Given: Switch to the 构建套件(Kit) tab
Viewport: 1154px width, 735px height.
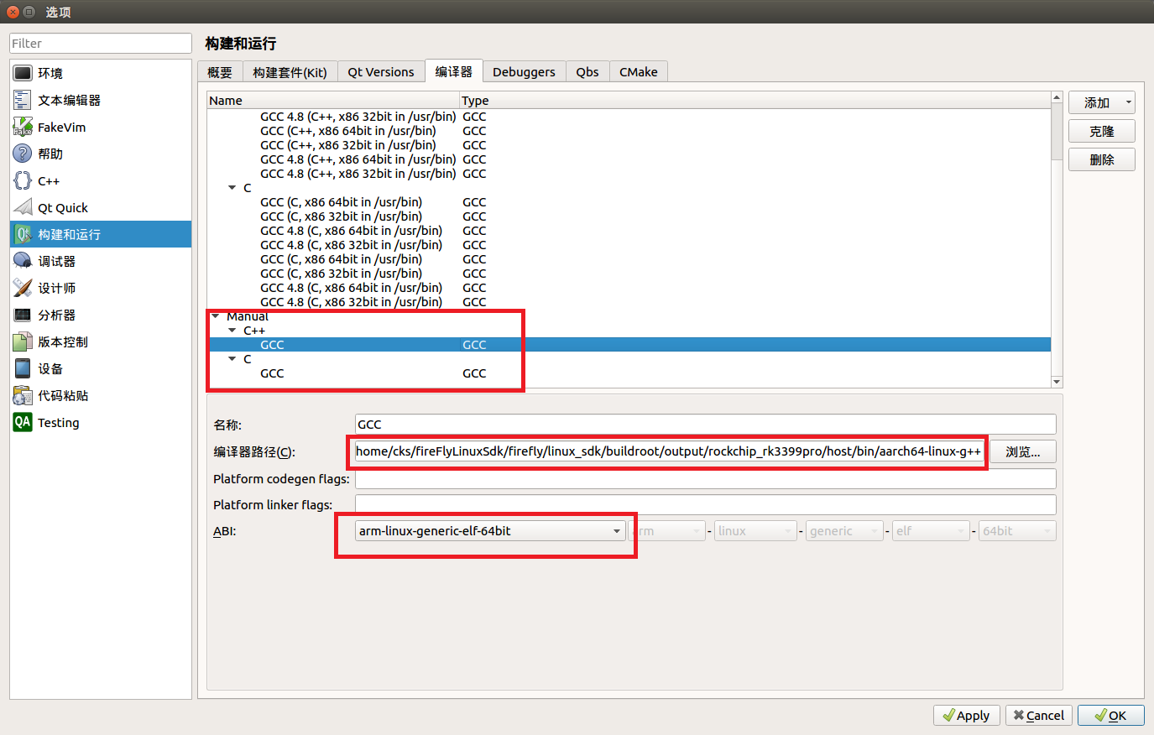Looking at the screenshot, I should tap(290, 72).
